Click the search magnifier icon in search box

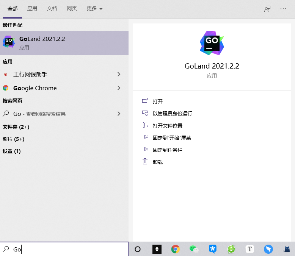[6, 249]
